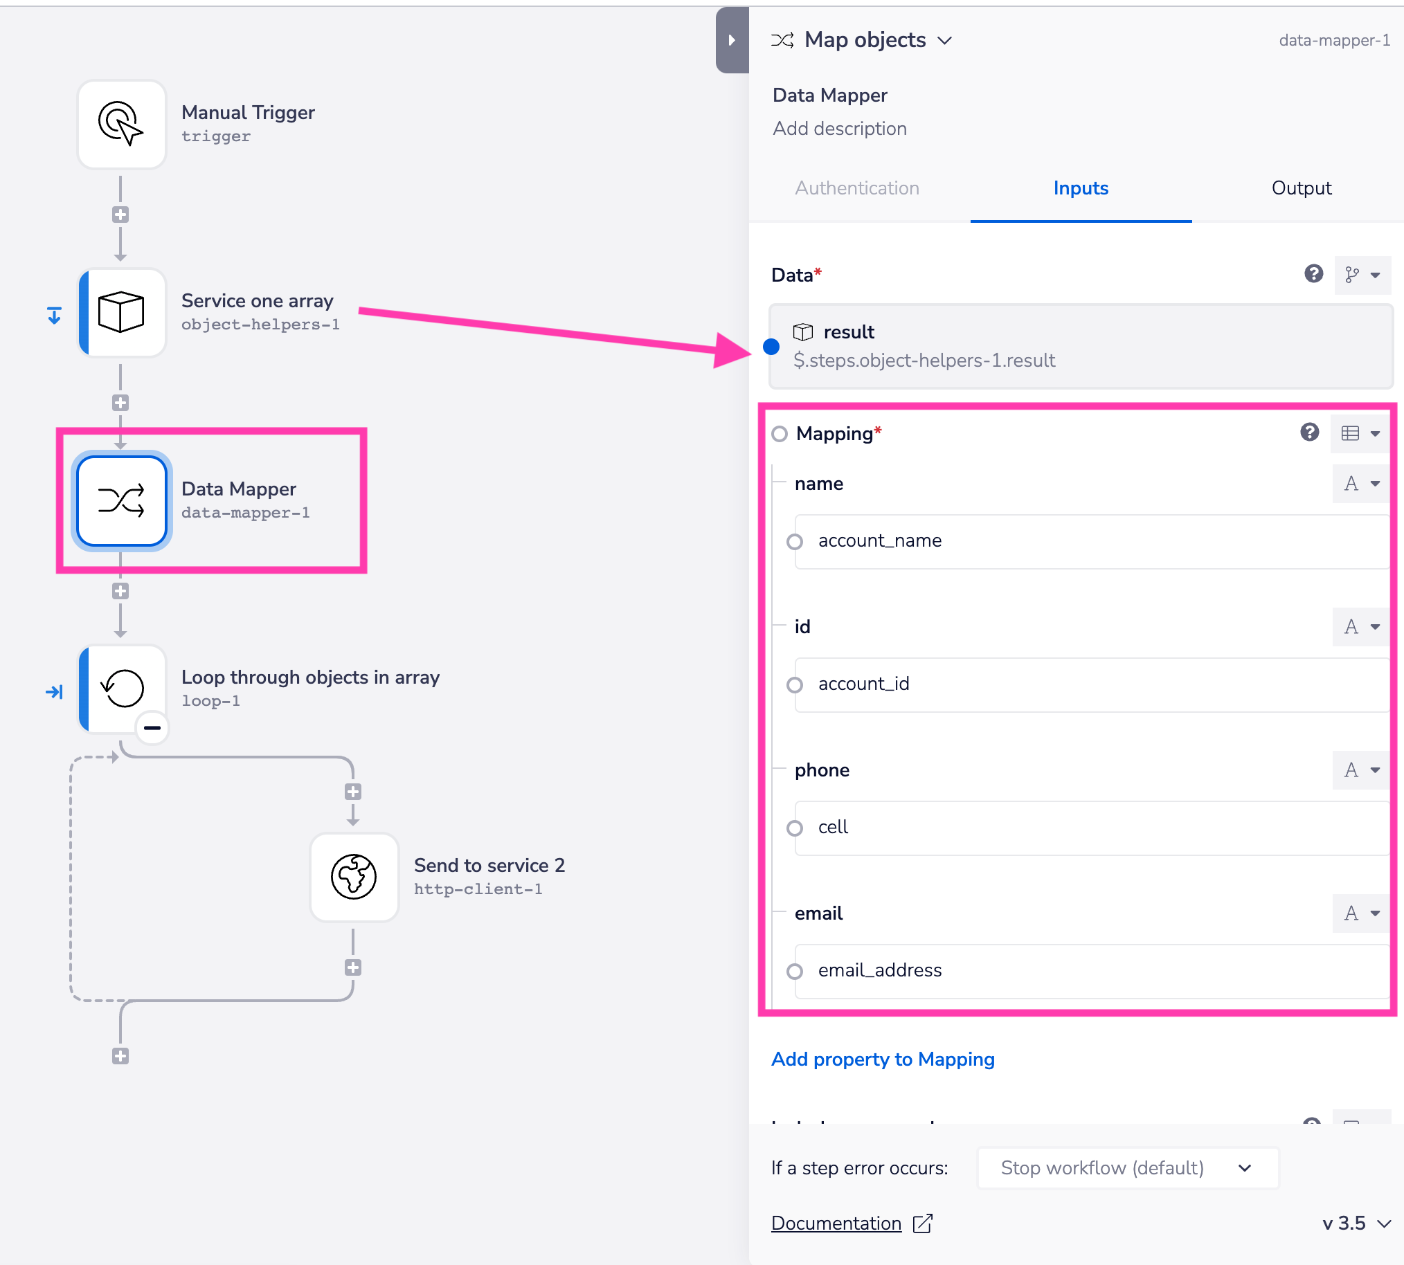Image resolution: width=1404 pixels, height=1265 pixels.
Task: Click the Data Mapper shuffle icon
Action: pyautogui.click(x=121, y=500)
